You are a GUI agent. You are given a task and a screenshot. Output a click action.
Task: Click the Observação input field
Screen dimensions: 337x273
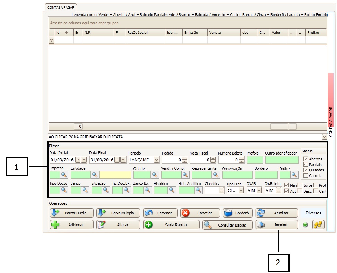(x=237, y=175)
